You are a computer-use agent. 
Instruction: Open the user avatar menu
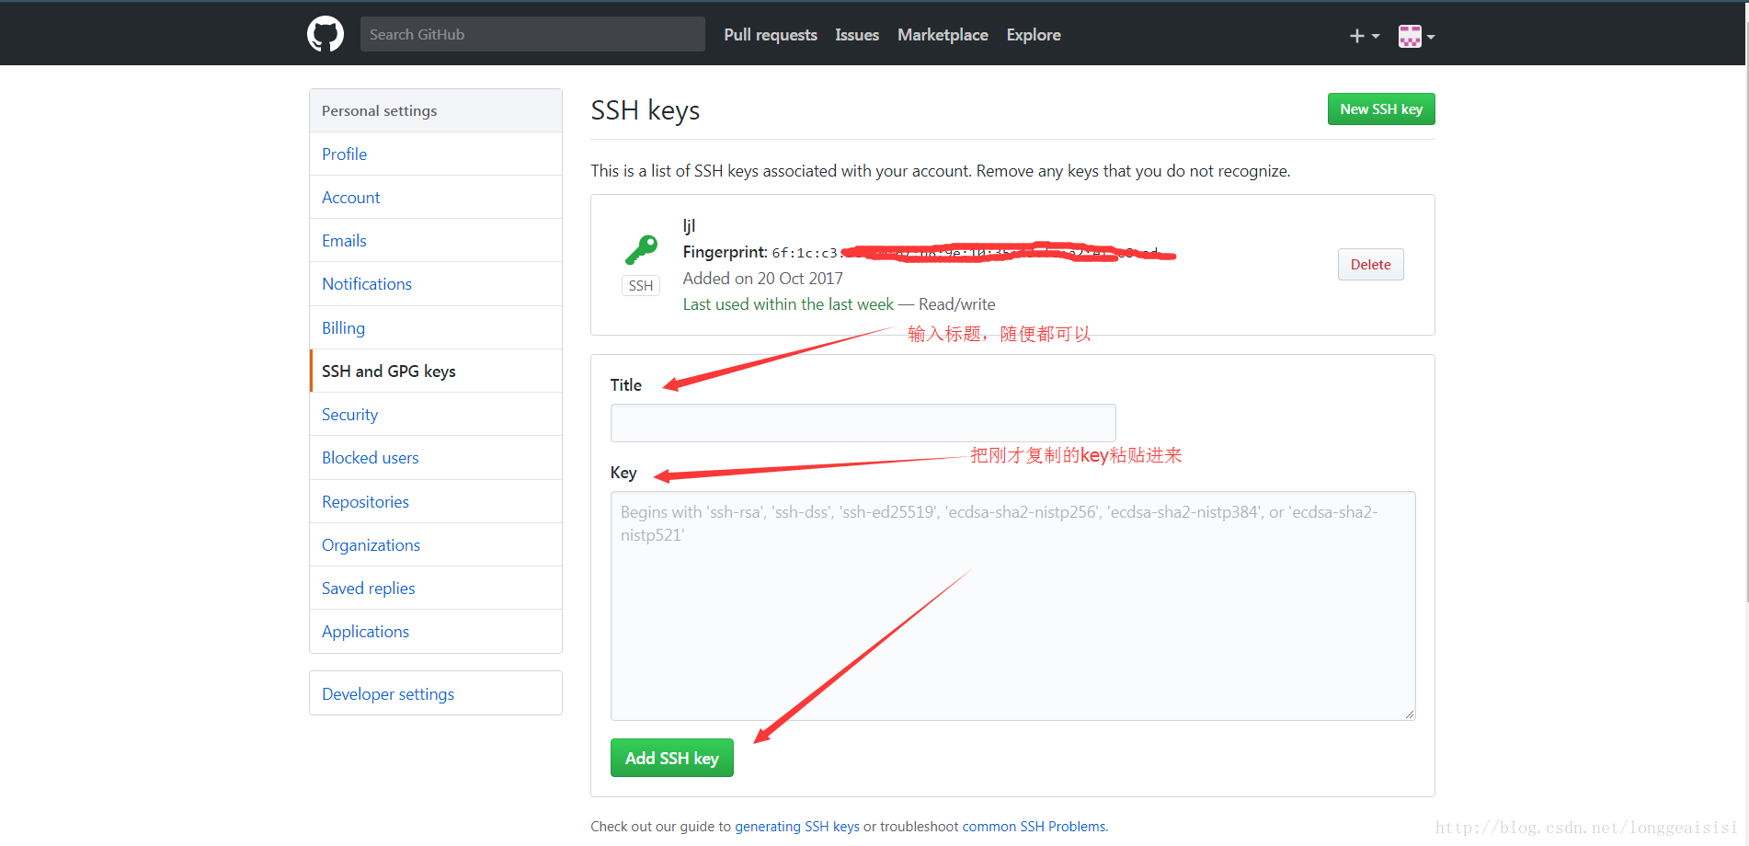pyautogui.click(x=1416, y=36)
